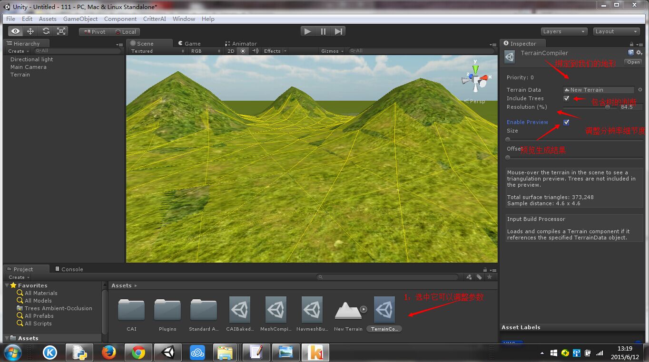649x362 pixels.
Task: Toggle the 2D scene view button
Action: (x=231, y=51)
